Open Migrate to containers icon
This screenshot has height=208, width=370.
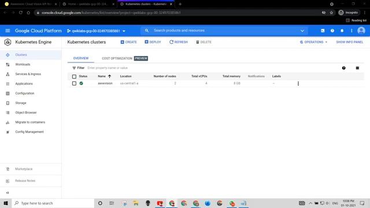pos(8,122)
